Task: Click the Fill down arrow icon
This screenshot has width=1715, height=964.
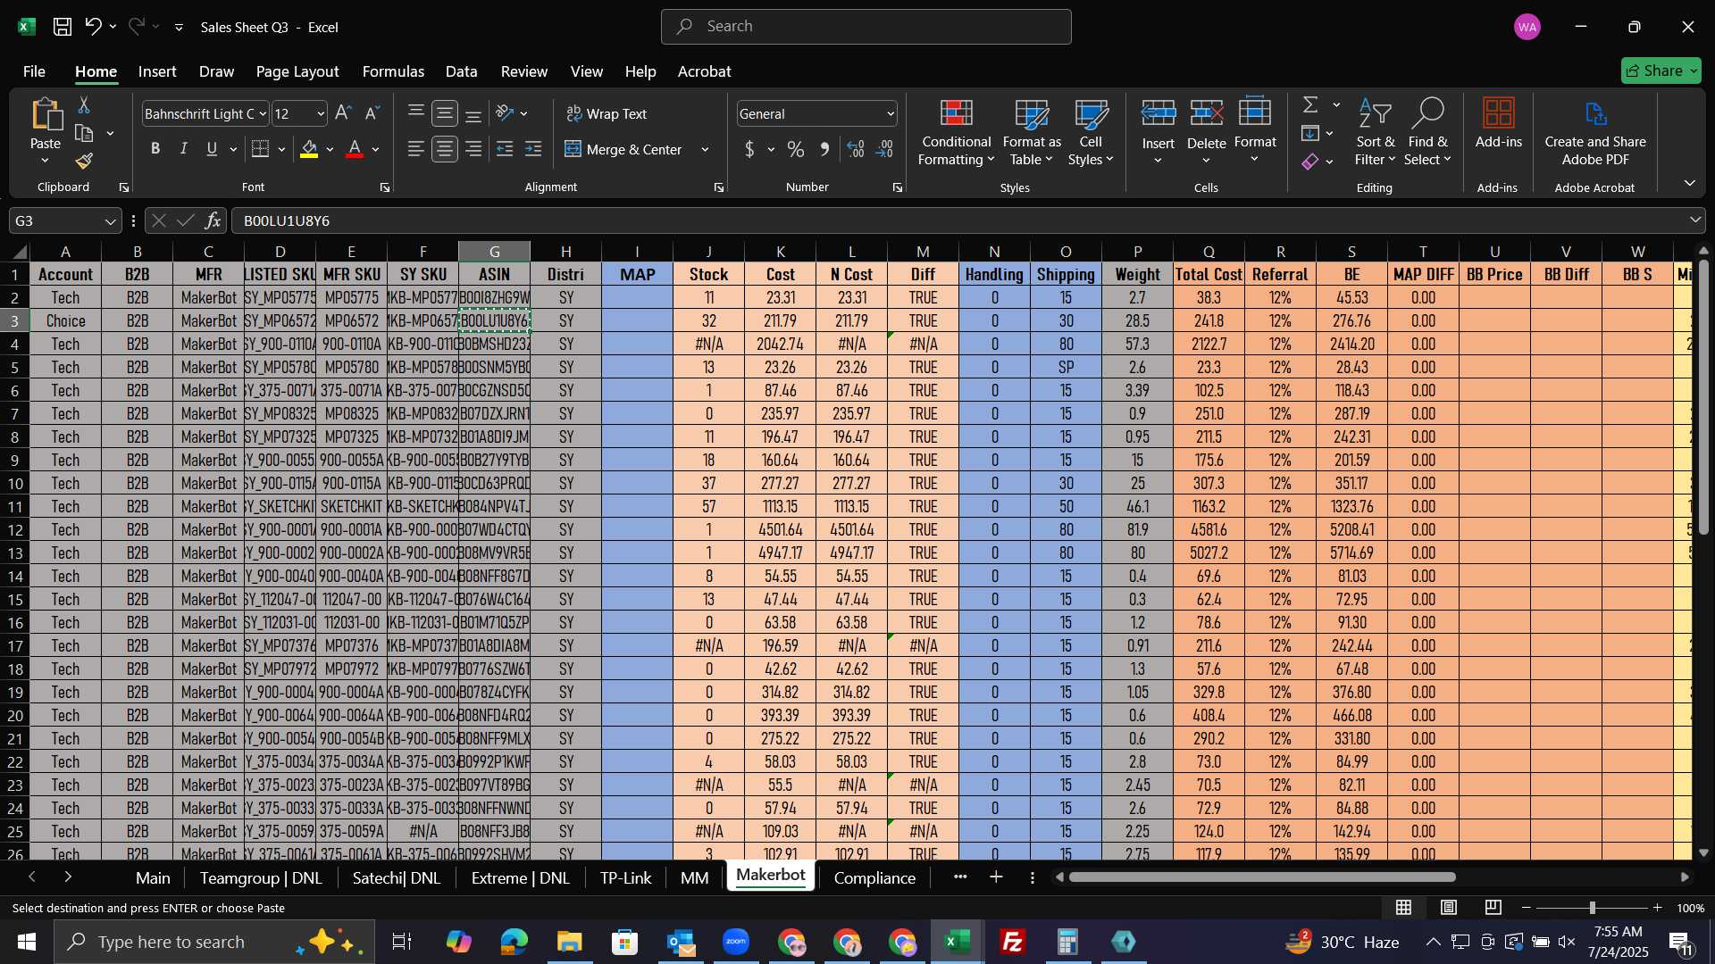Action: [x=1310, y=133]
